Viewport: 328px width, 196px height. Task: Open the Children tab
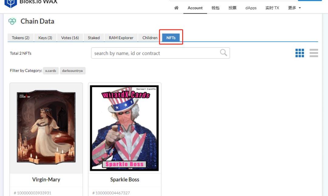pos(150,38)
